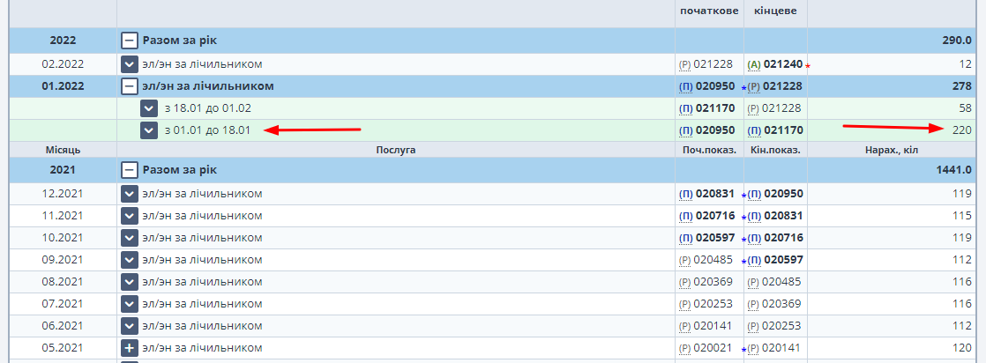Screen dimensions: 986x363
Task: Collapse the 2022 yearly total row
Action: (x=130, y=41)
